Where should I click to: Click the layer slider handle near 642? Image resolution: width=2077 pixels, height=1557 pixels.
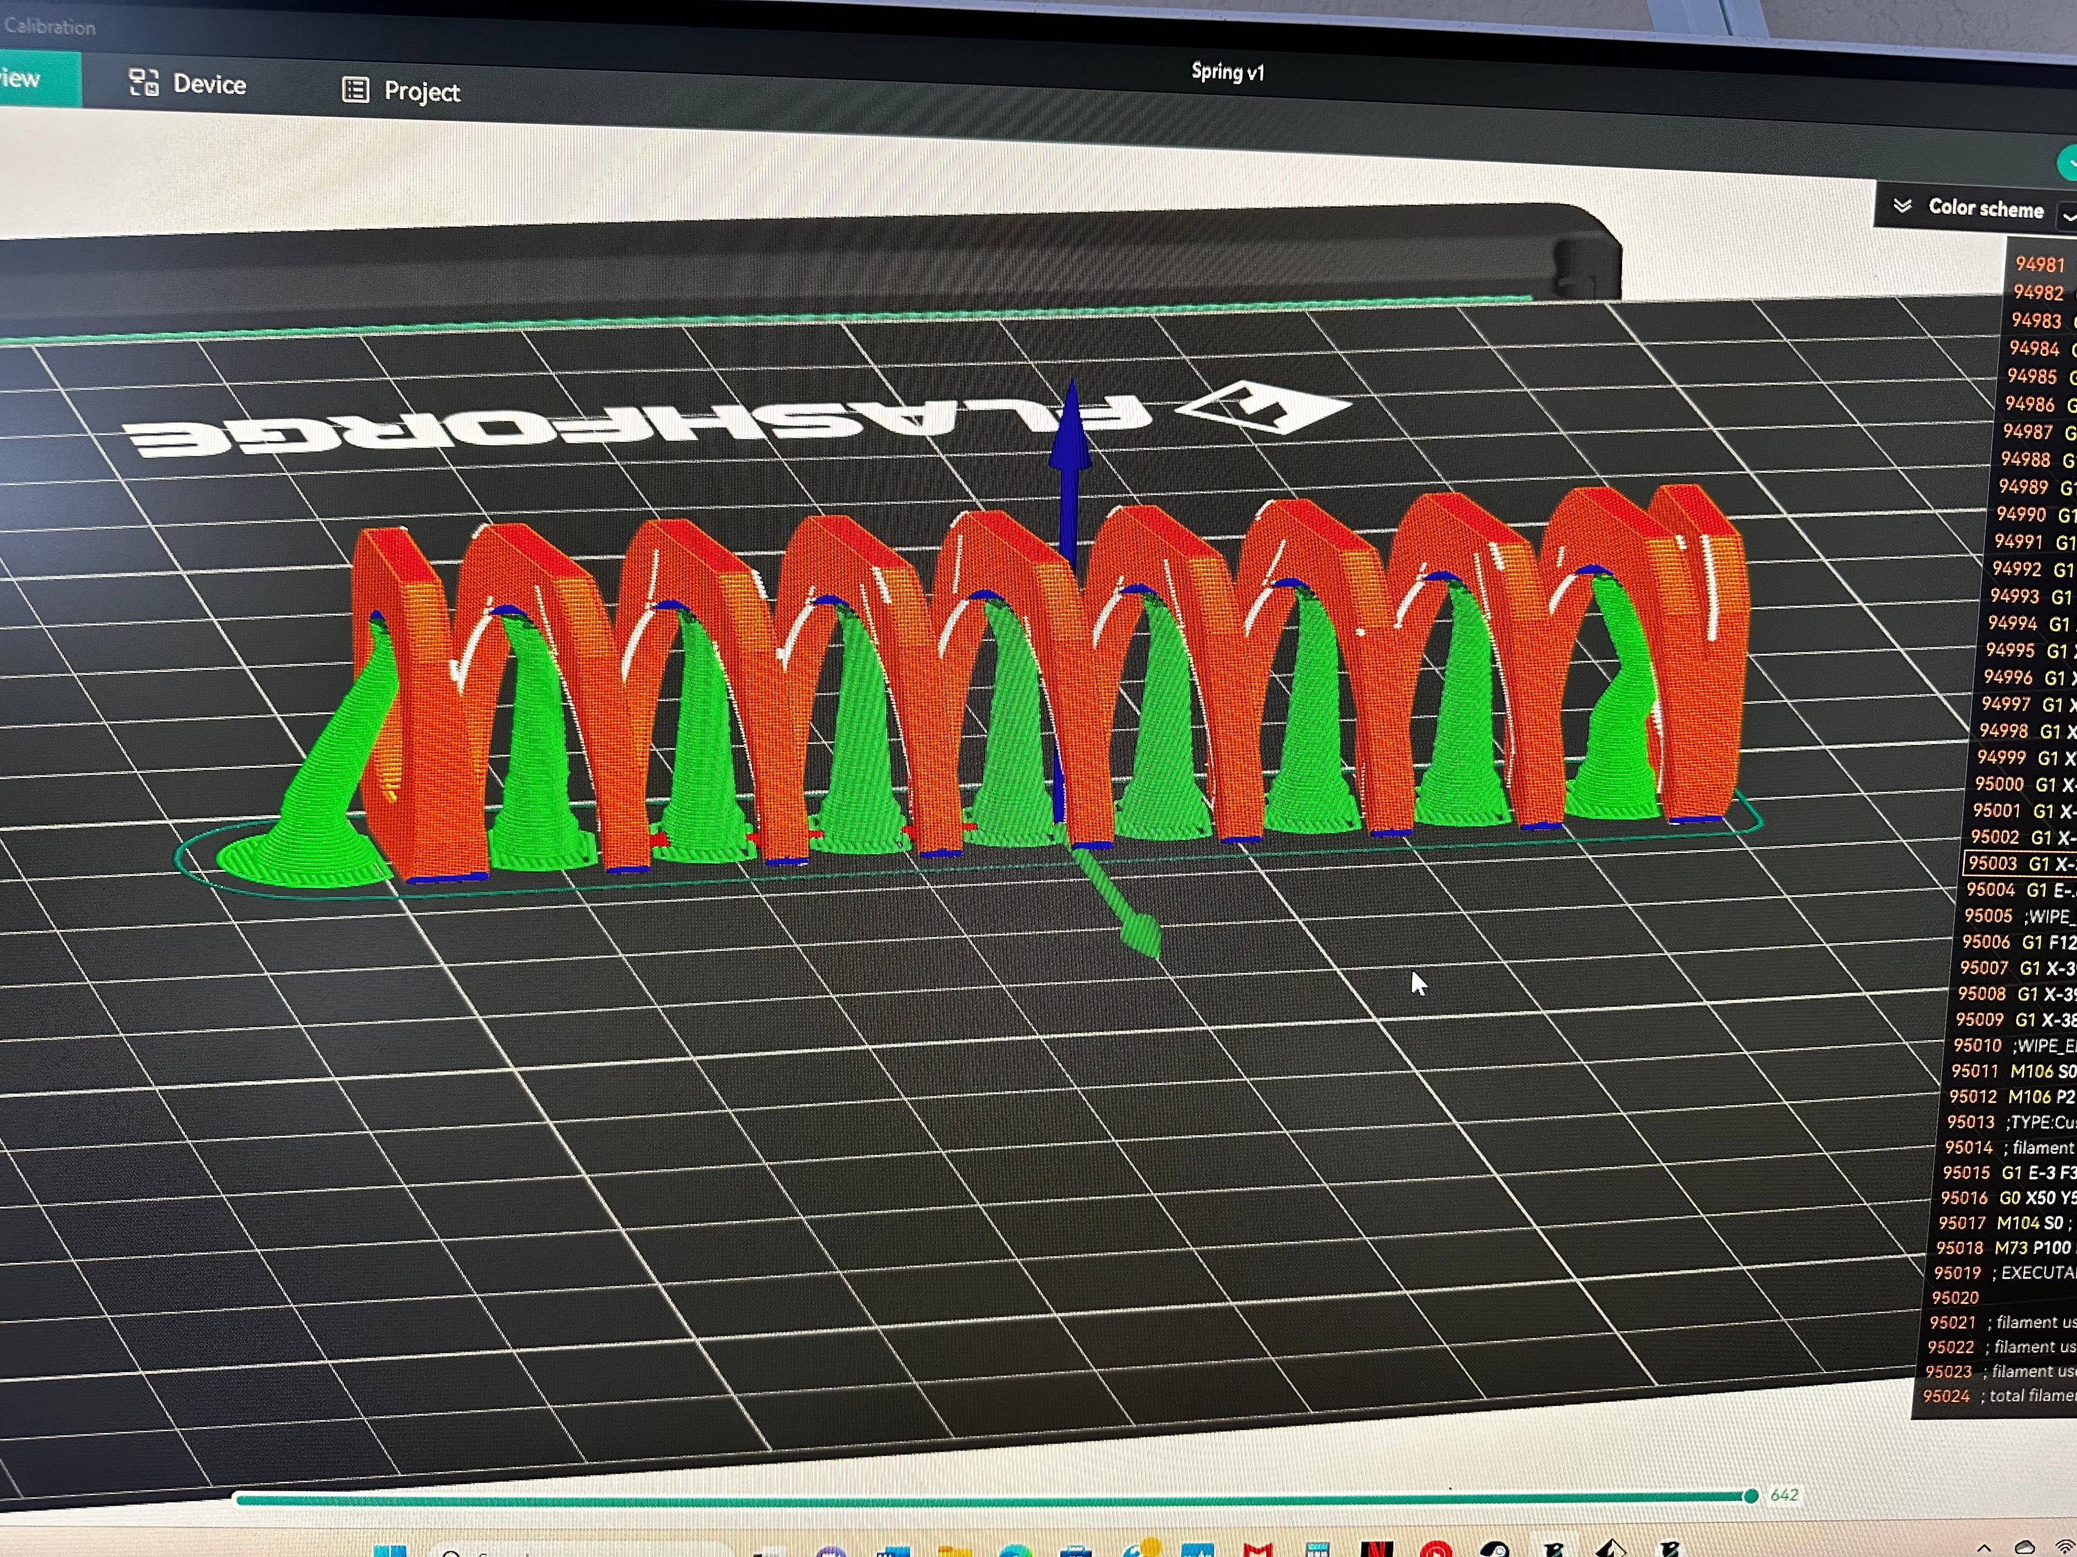pos(1750,1496)
